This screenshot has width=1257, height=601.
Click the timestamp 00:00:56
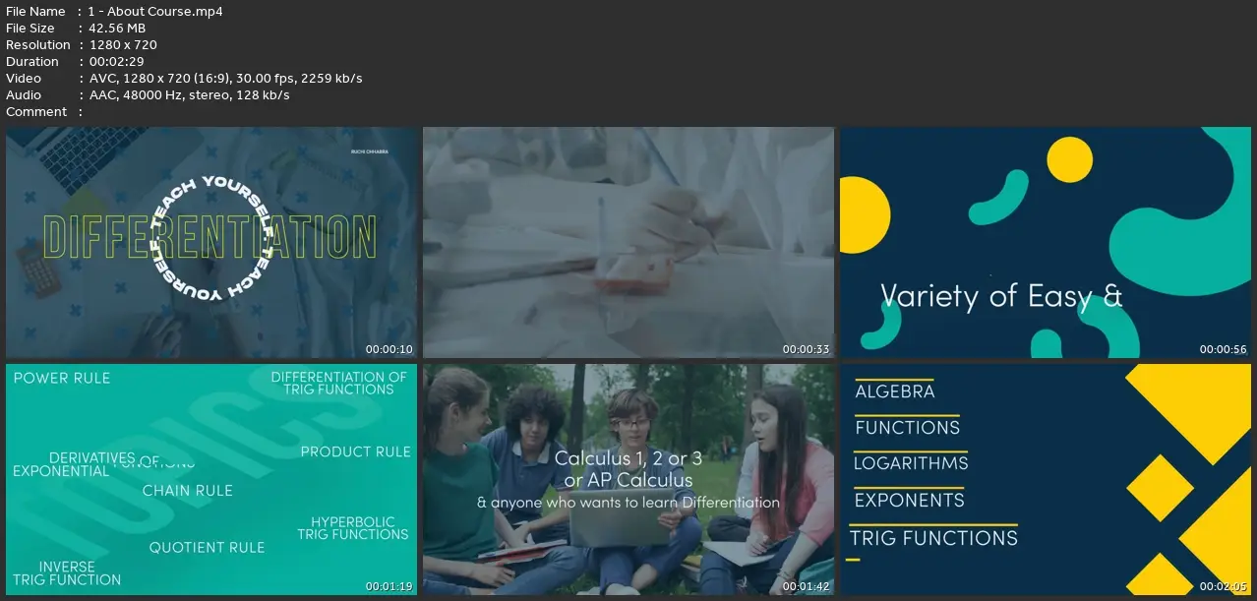click(1224, 349)
